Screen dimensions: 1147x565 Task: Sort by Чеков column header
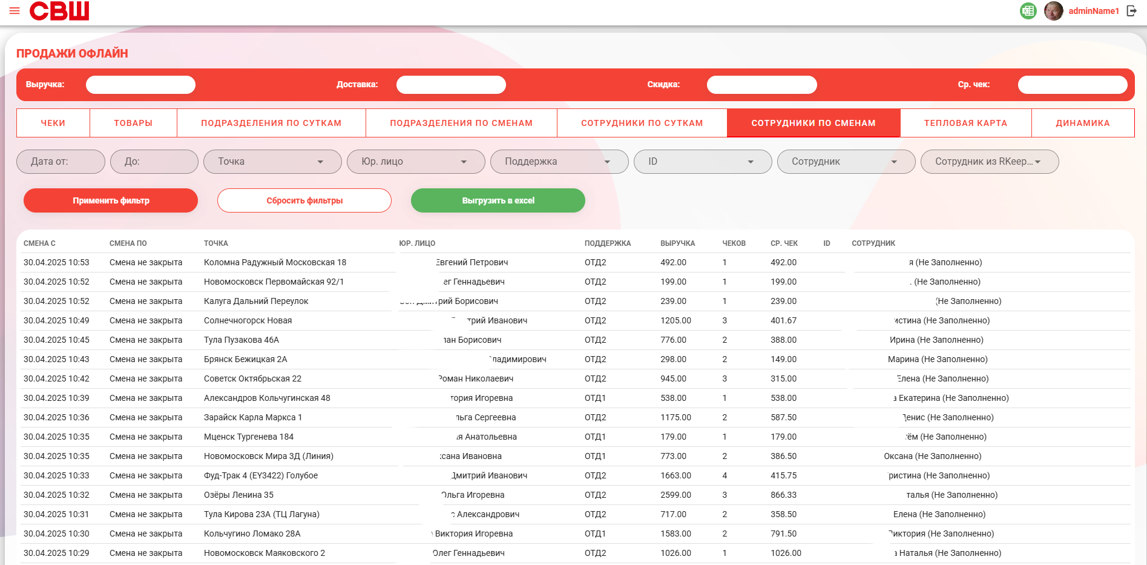734,243
